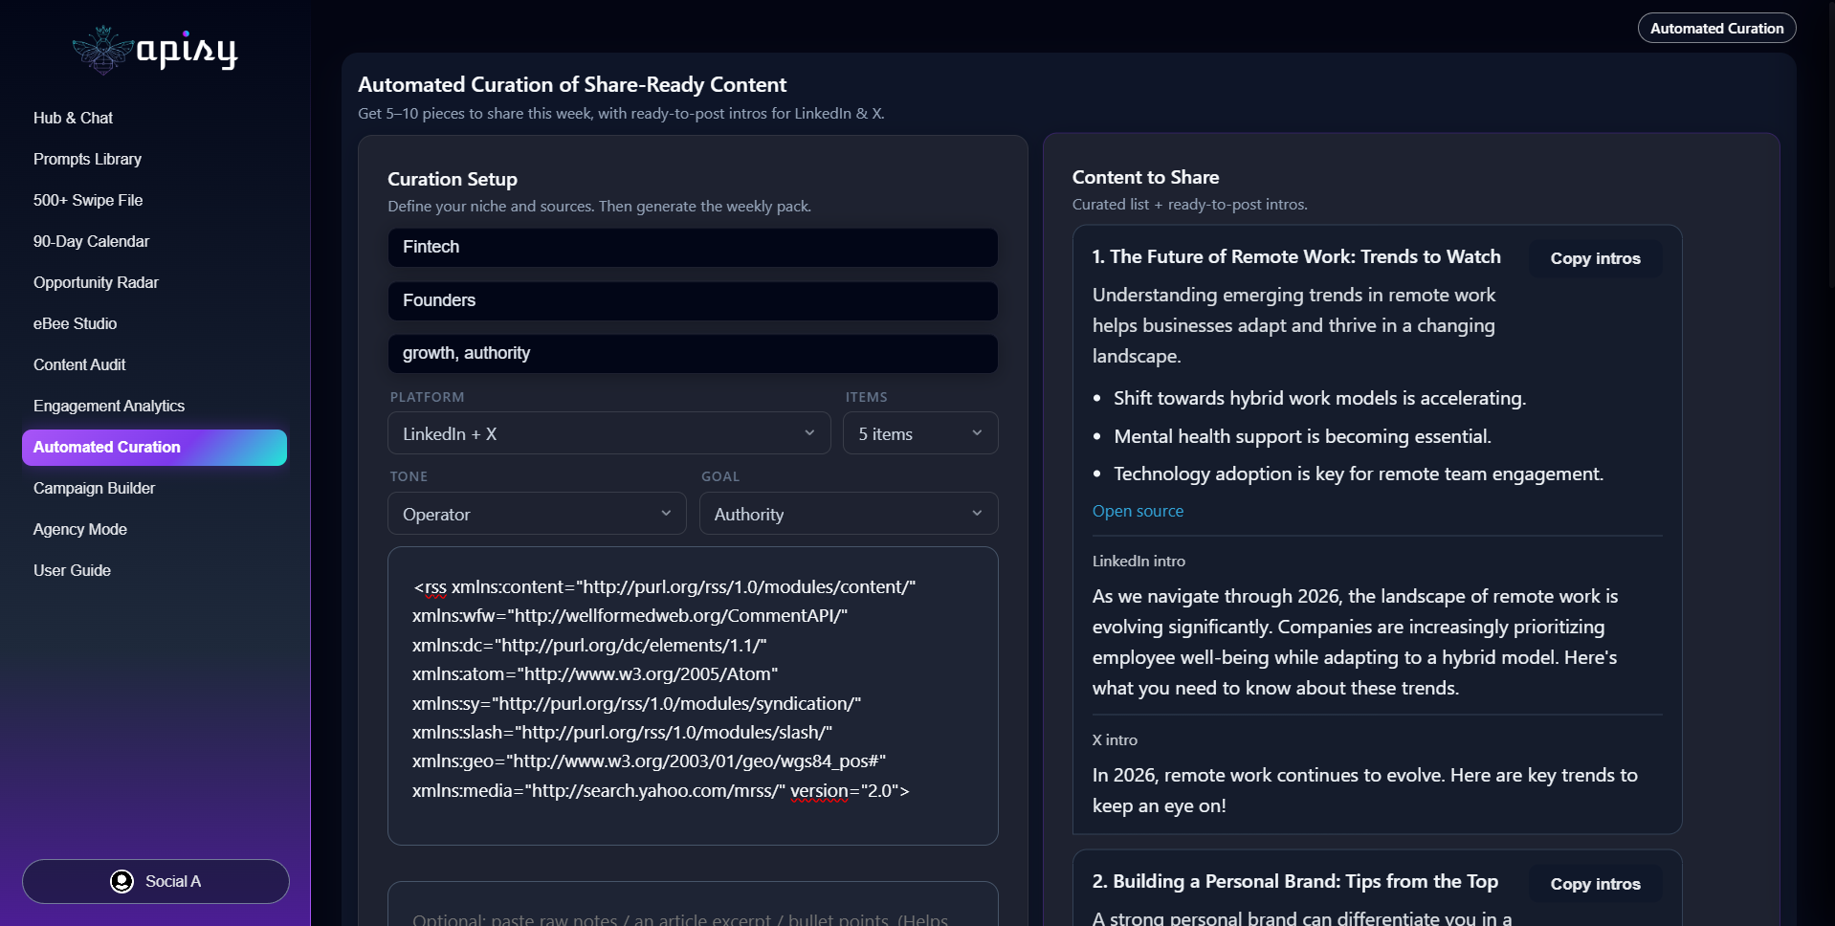Click the page title 'Automated Curation of Share-Ready Content'
This screenshot has width=1835, height=926.
pyautogui.click(x=572, y=84)
